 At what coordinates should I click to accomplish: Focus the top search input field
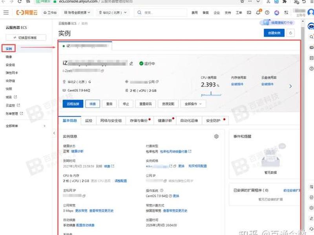[x=161, y=13]
